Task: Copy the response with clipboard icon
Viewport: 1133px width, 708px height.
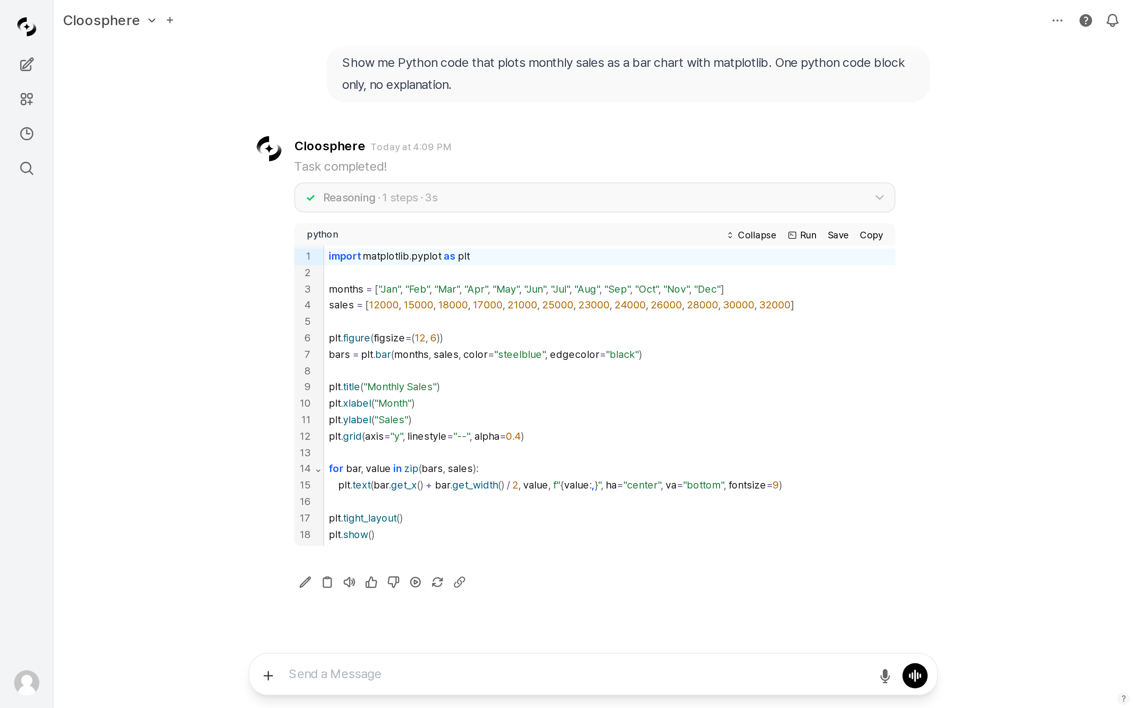Action: (327, 582)
